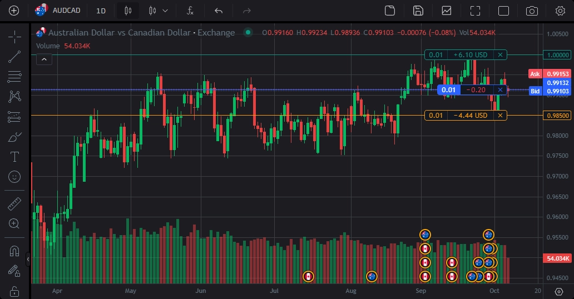Redo the last chart action
Viewport: 574px width, 299px height.
pyautogui.click(x=247, y=11)
